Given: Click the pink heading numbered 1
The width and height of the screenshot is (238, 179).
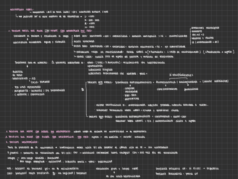Looking at the screenshot, I should tap(51, 31).
